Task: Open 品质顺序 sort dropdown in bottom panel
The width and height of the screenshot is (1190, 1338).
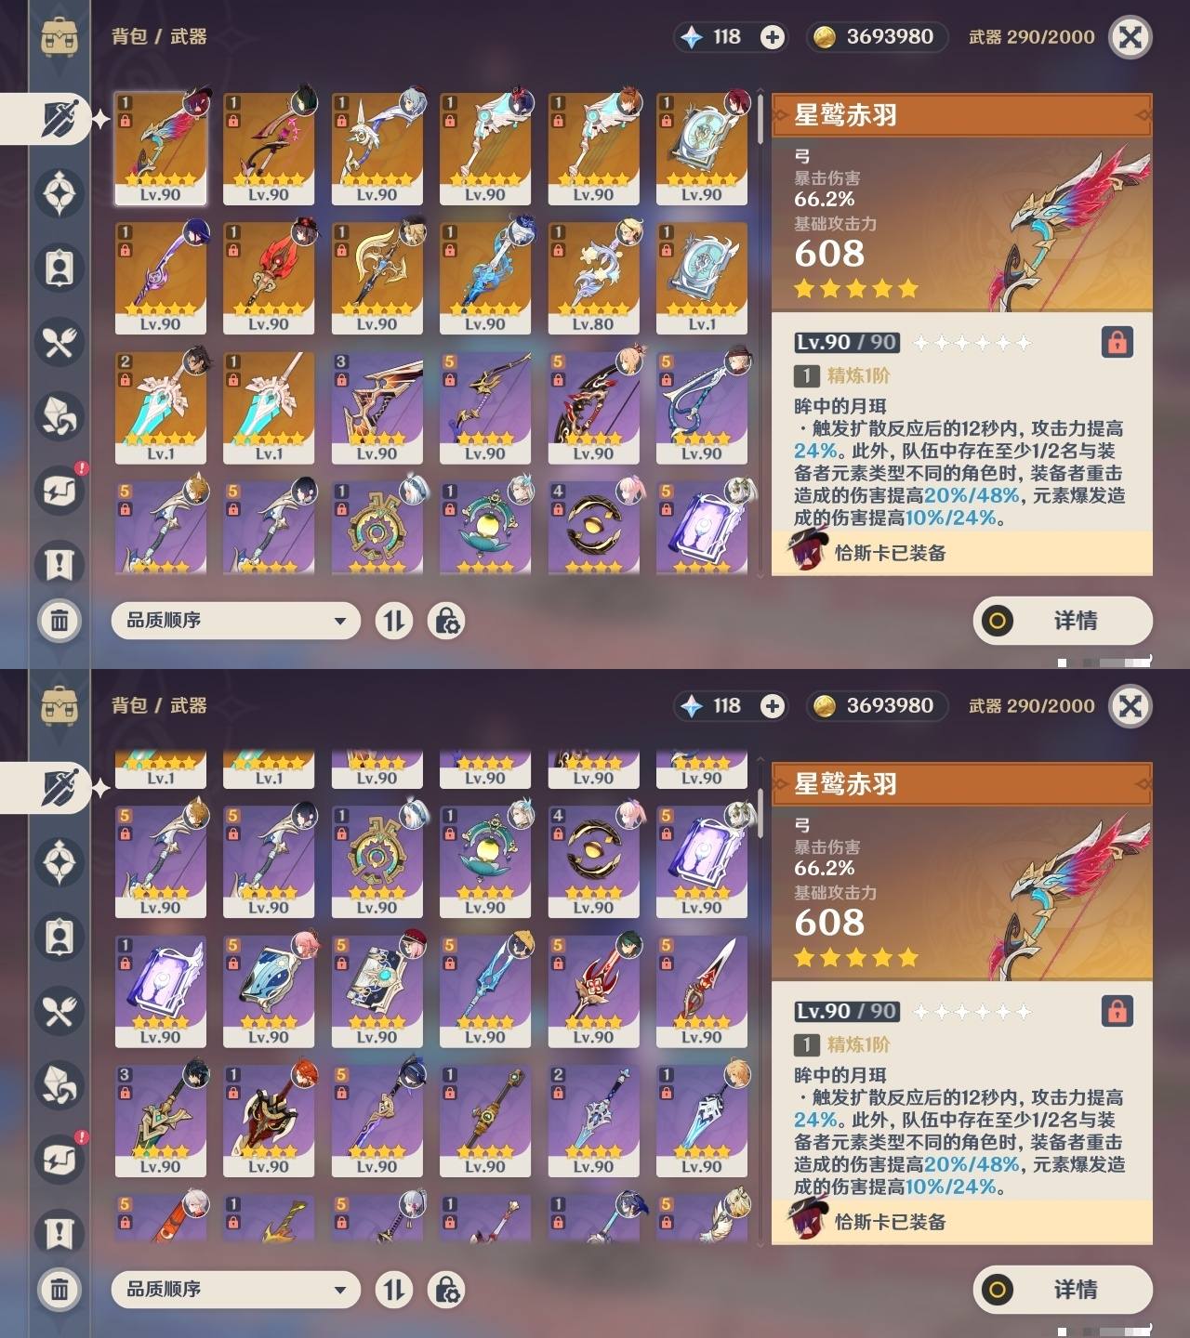Action: 235,1290
